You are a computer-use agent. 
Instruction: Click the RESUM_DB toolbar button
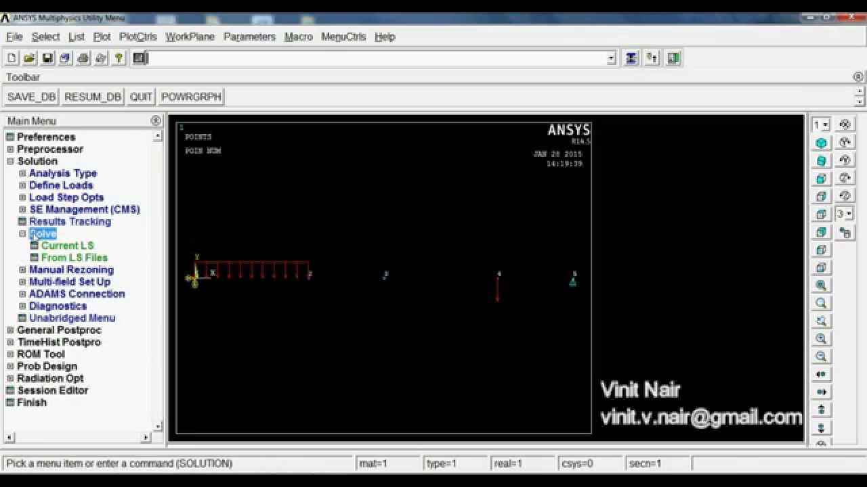tap(92, 97)
